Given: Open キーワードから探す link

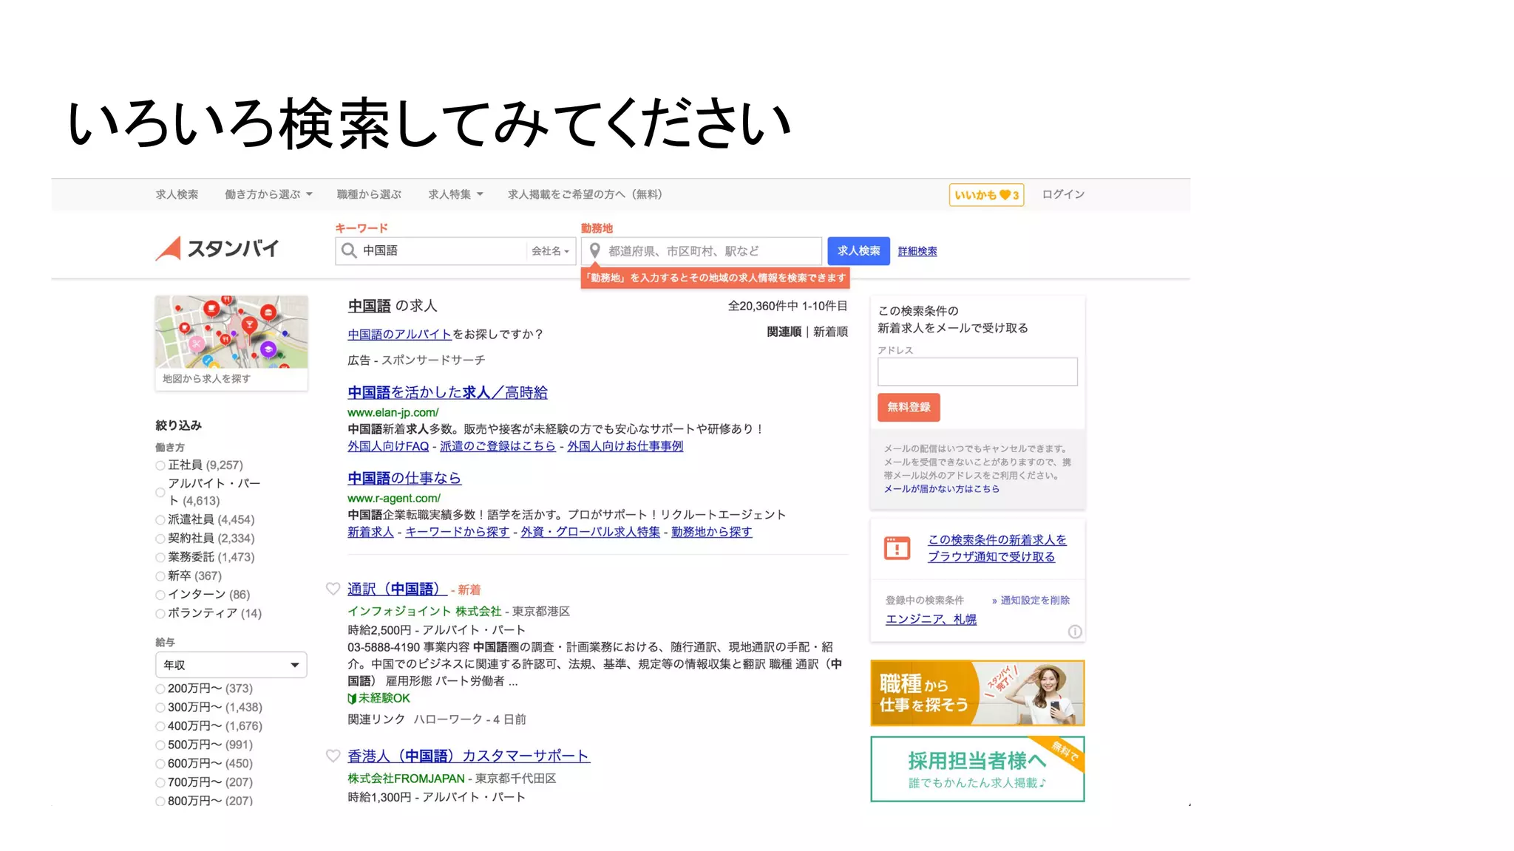Looking at the screenshot, I should 457,532.
